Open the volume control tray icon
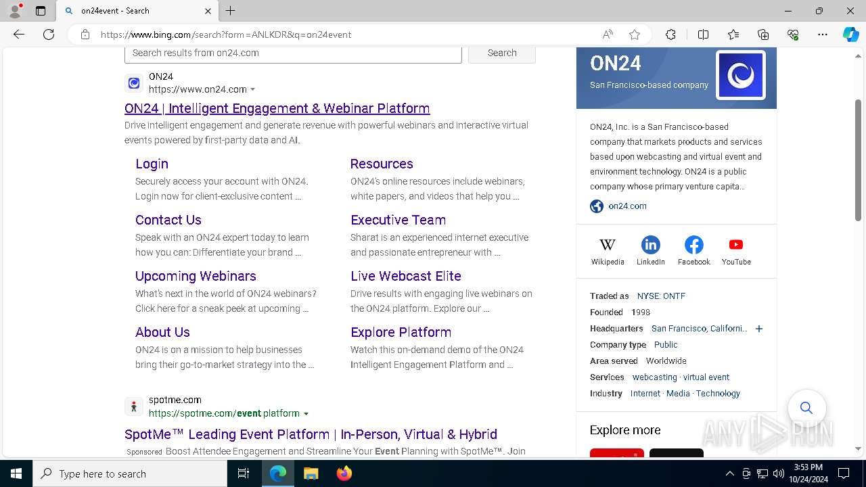This screenshot has height=487, width=866. 778,473
